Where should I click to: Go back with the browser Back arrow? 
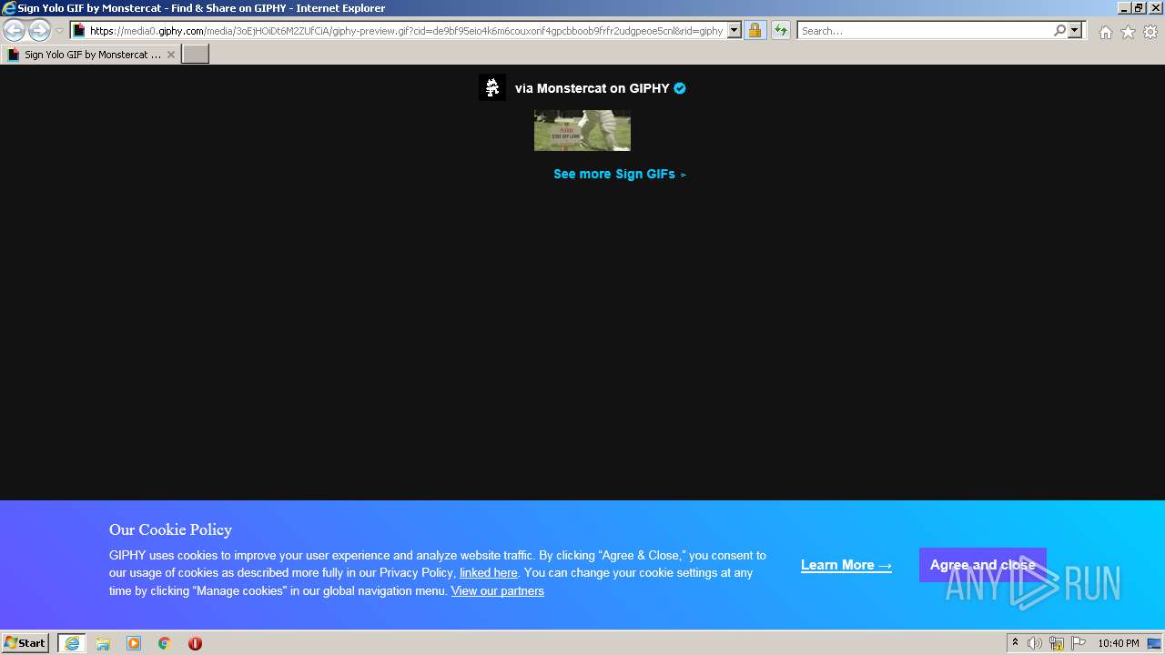pos(14,30)
